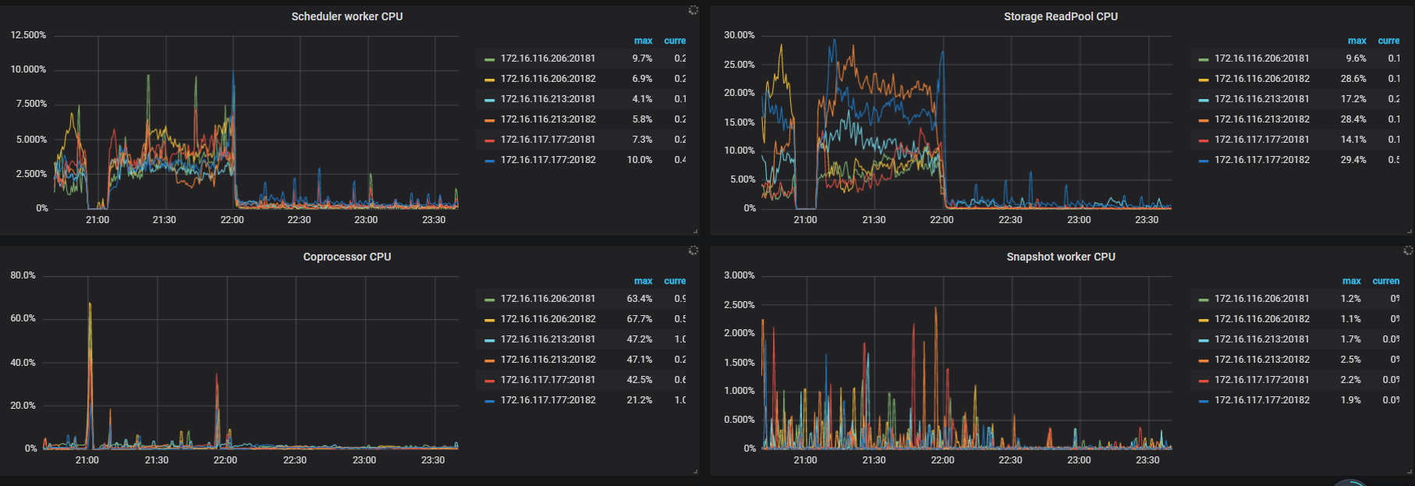Viewport: 1415px width, 486px height.
Task: Toggle series 172.16.117.177:20182 in Storage ReadPool legend
Action: [1261, 160]
